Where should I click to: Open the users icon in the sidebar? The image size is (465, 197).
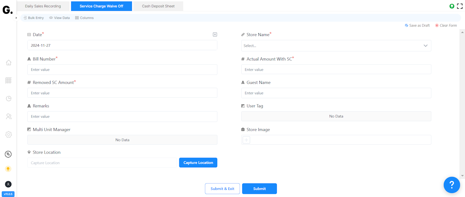pos(9,117)
